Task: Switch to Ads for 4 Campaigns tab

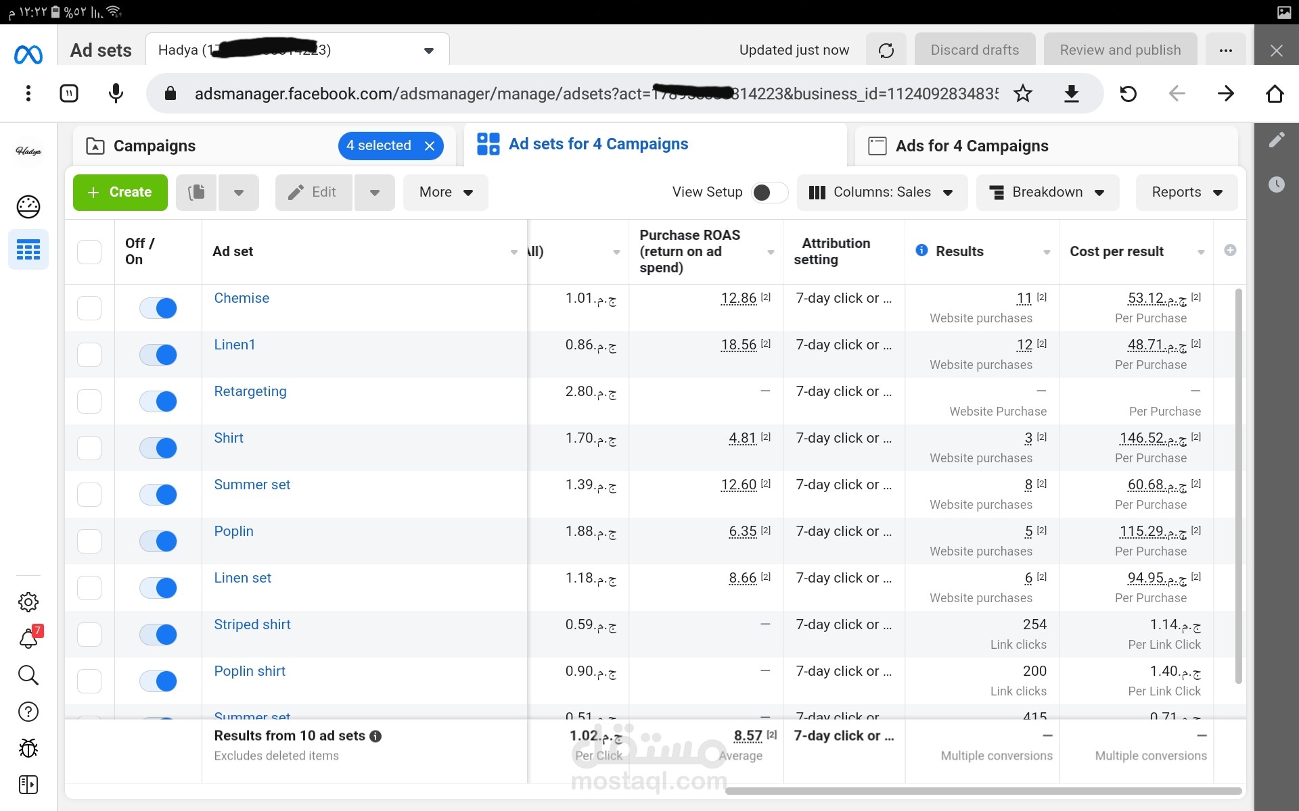Action: pyautogui.click(x=972, y=146)
